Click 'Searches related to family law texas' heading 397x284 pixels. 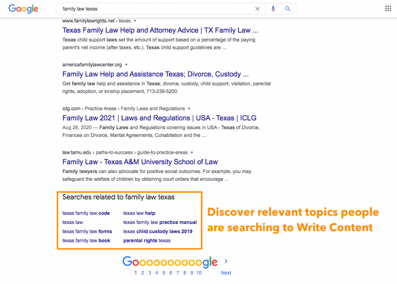[x=119, y=197]
